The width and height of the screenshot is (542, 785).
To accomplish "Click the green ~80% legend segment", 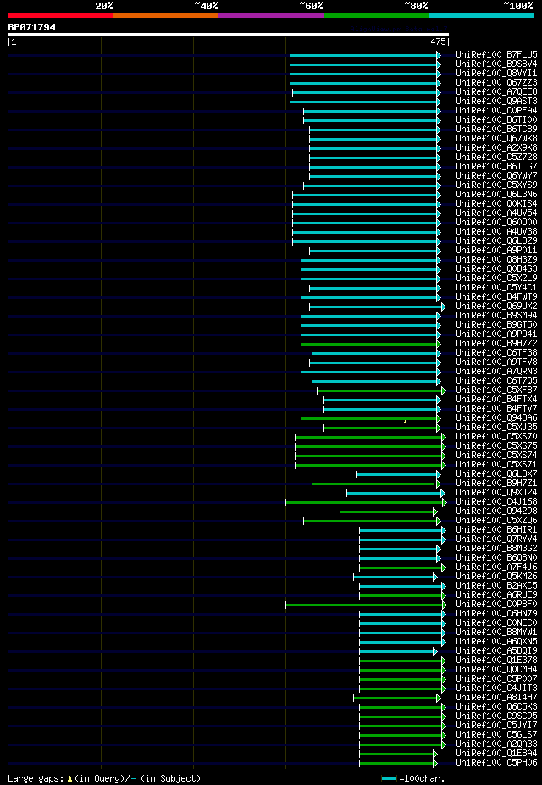I will [376, 15].
